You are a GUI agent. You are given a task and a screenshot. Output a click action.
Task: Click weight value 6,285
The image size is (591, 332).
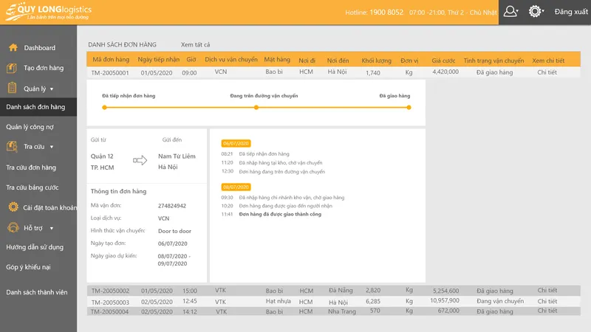[x=373, y=301]
